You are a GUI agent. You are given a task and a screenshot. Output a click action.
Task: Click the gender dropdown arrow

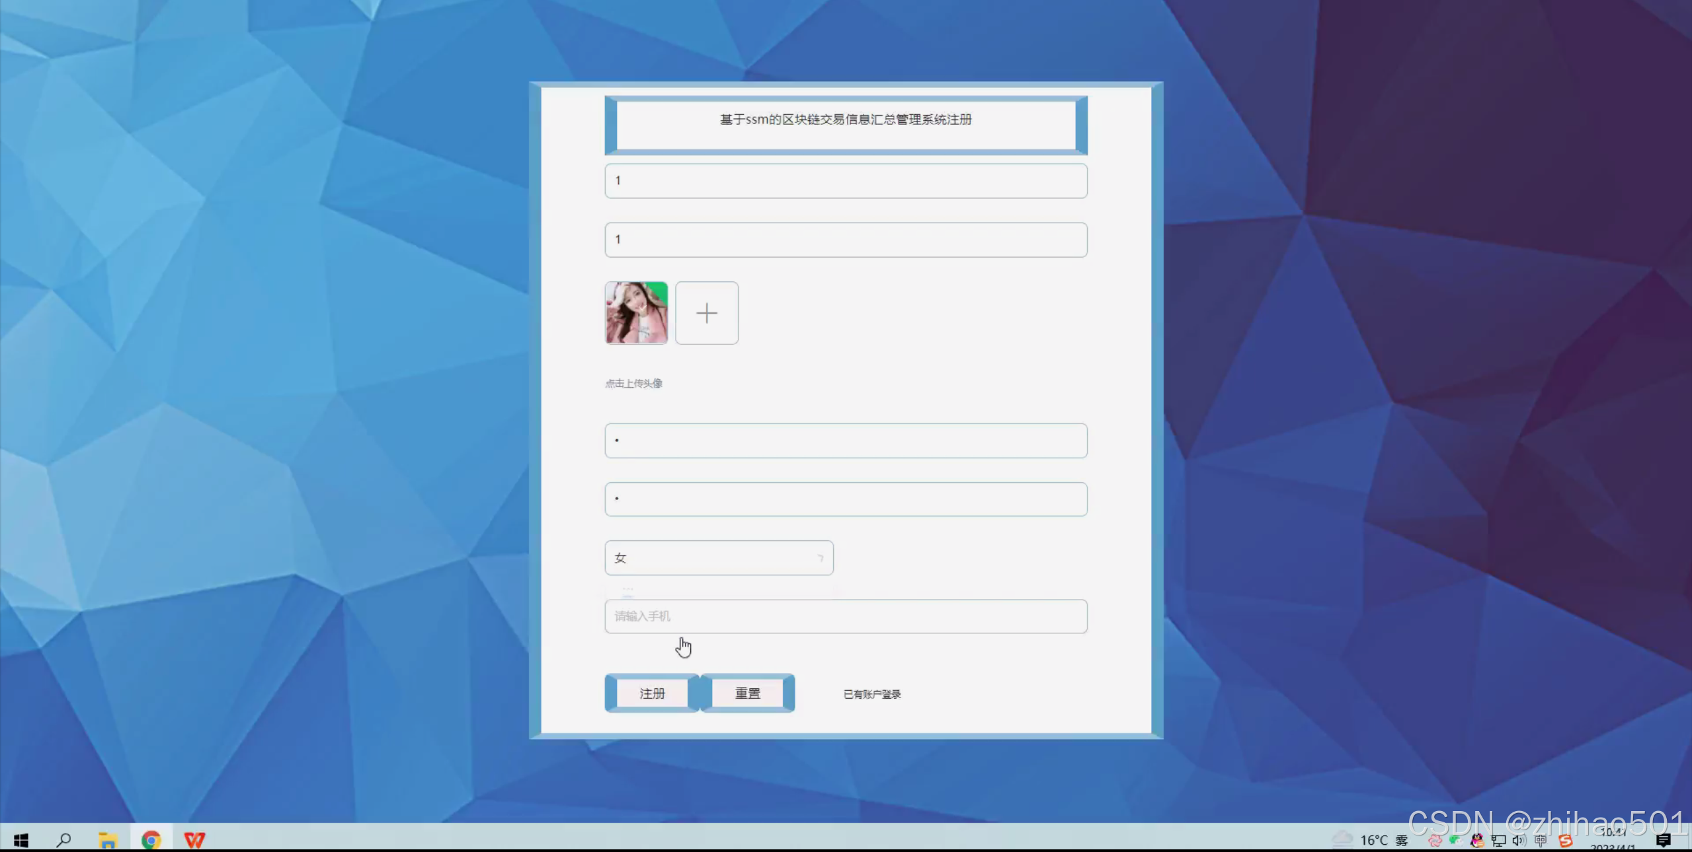(x=821, y=558)
